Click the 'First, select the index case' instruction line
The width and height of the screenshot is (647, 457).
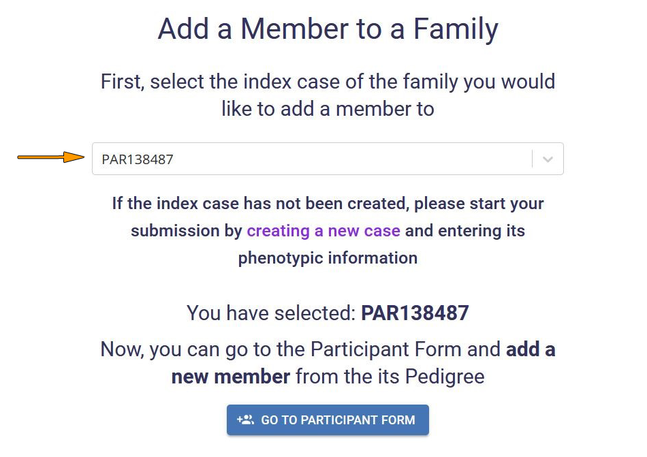[x=328, y=81]
